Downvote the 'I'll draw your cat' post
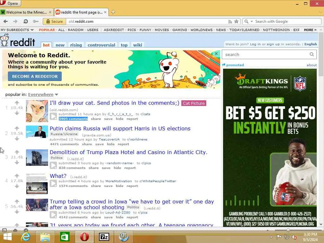 (17, 113)
